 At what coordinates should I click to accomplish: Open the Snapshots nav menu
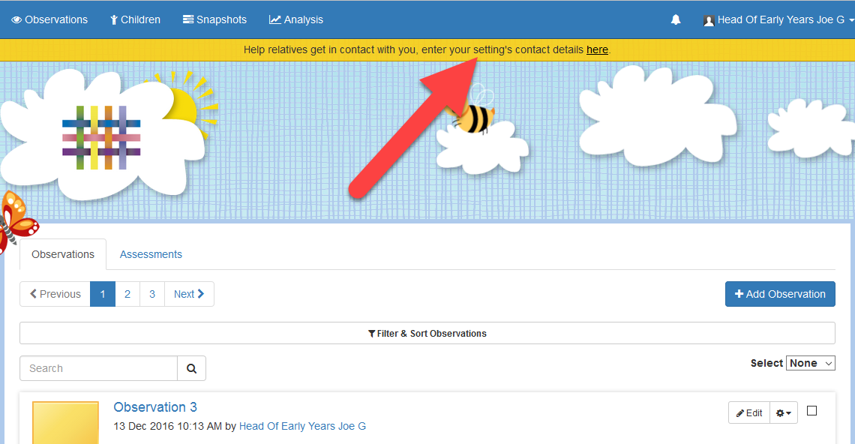pyautogui.click(x=214, y=19)
